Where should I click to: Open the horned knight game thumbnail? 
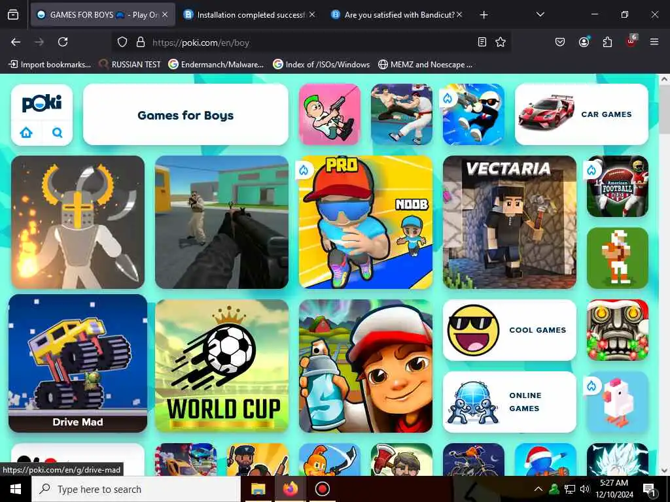pyautogui.click(x=78, y=222)
